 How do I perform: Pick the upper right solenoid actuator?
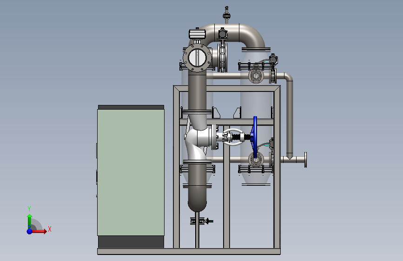point(273,59)
